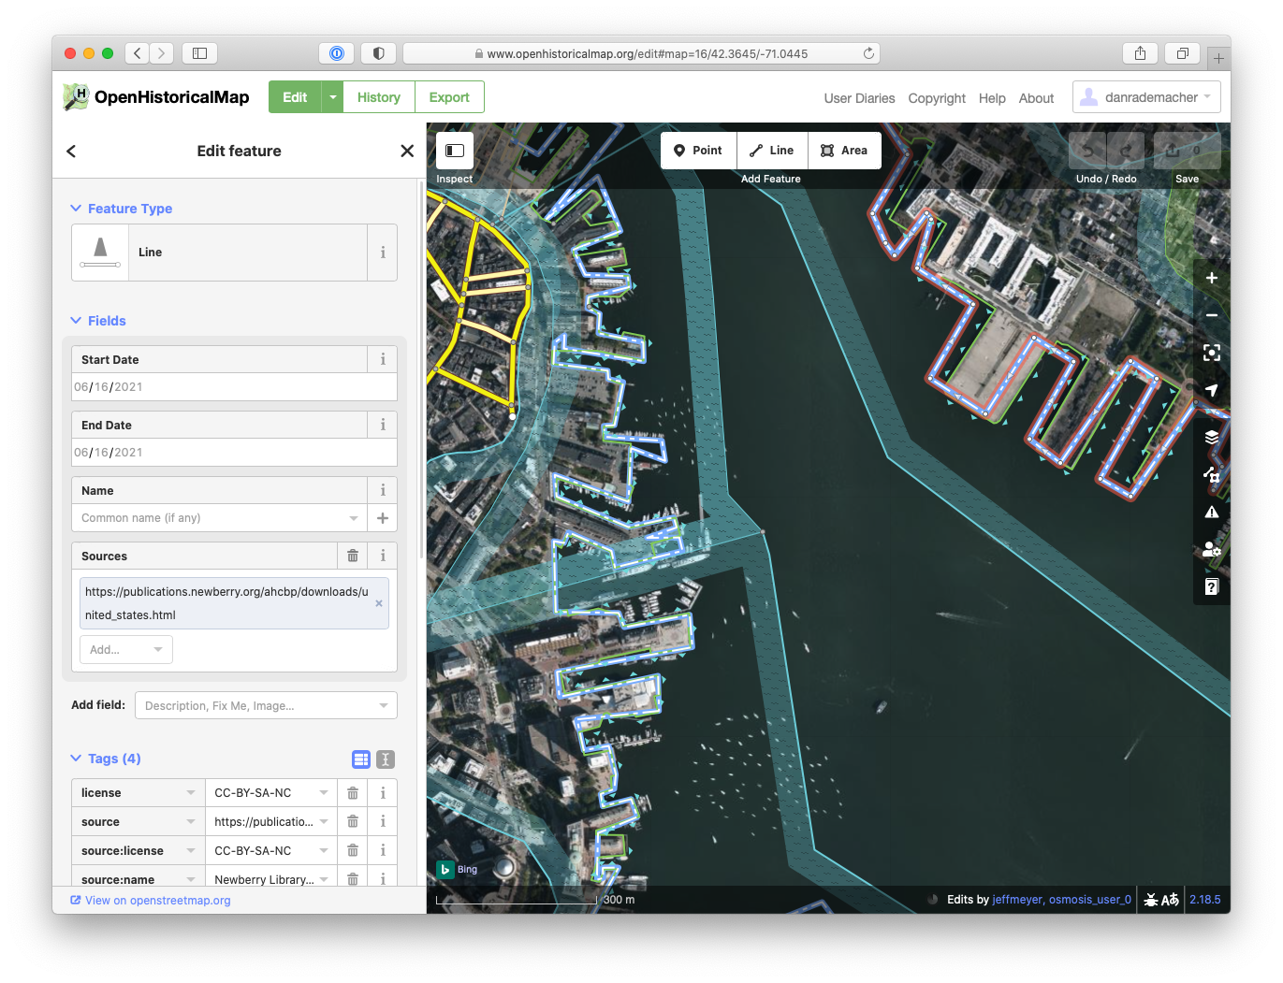Open the issues panel
The image size is (1283, 983).
tap(1211, 512)
